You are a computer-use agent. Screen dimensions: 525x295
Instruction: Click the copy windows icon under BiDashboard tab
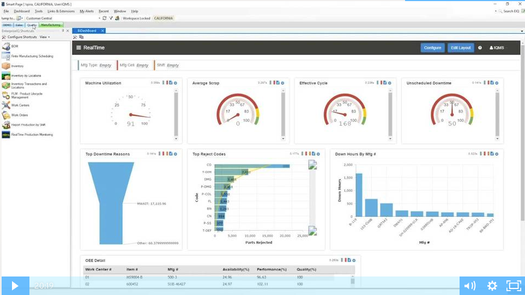pyautogui.click(x=81, y=37)
